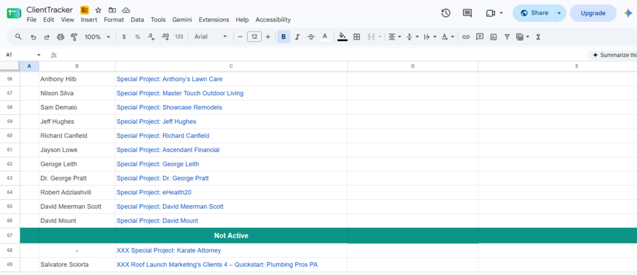Format as percent

137,37
